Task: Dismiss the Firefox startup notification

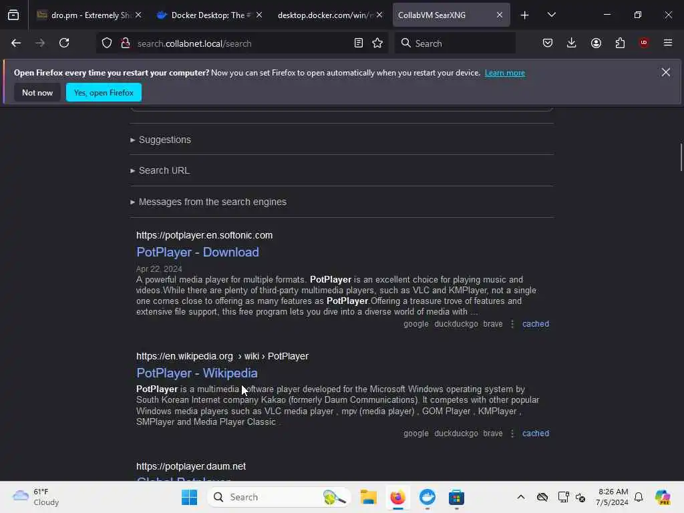Action: [x=666, y=72]
